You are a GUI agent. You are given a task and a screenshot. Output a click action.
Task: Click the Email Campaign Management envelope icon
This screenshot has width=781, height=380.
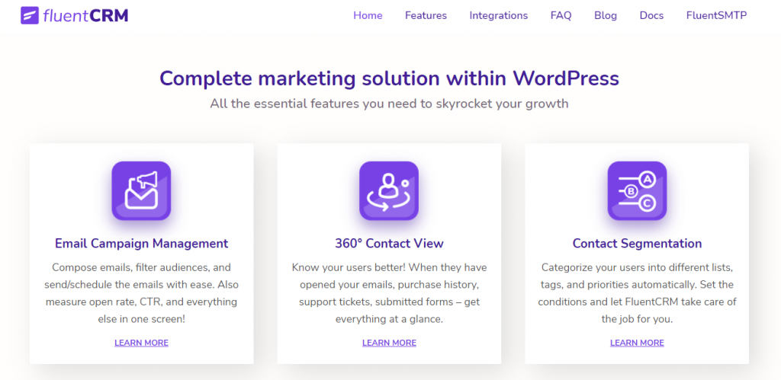tap(141, 190)
